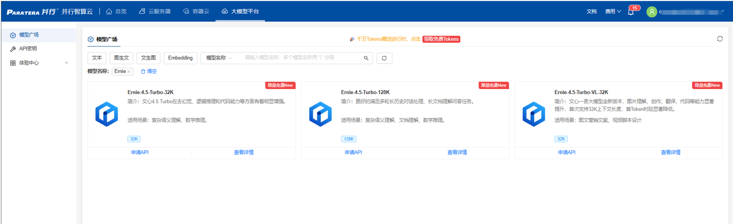Viewport: 733px width, 224px height.
Task: Click 清空 to clear filters
Action: pos(149,72)
